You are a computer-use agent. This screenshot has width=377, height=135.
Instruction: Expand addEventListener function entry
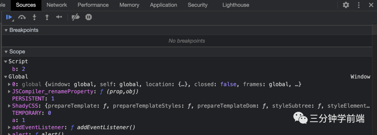(x=9, y=127)
